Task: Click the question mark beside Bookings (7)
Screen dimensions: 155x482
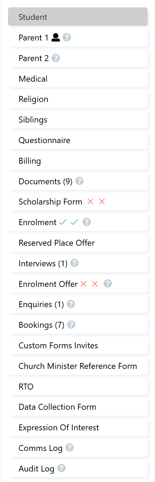Action: click(x=71, y=325)
